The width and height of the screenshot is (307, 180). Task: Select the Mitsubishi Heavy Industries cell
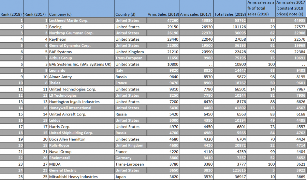pyautogui.click(x=82, y=177)
